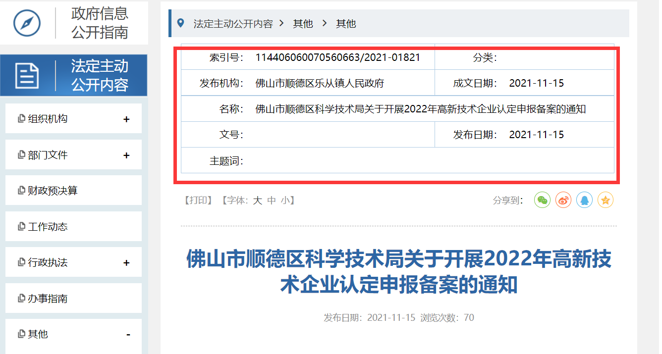The width and height of the screenshot is (662, 354).
Task: Collapse the 其他 section minus sign
Action: pos(128,335)
